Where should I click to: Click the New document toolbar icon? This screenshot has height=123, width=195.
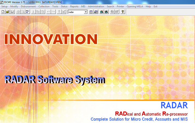point(3,12)
